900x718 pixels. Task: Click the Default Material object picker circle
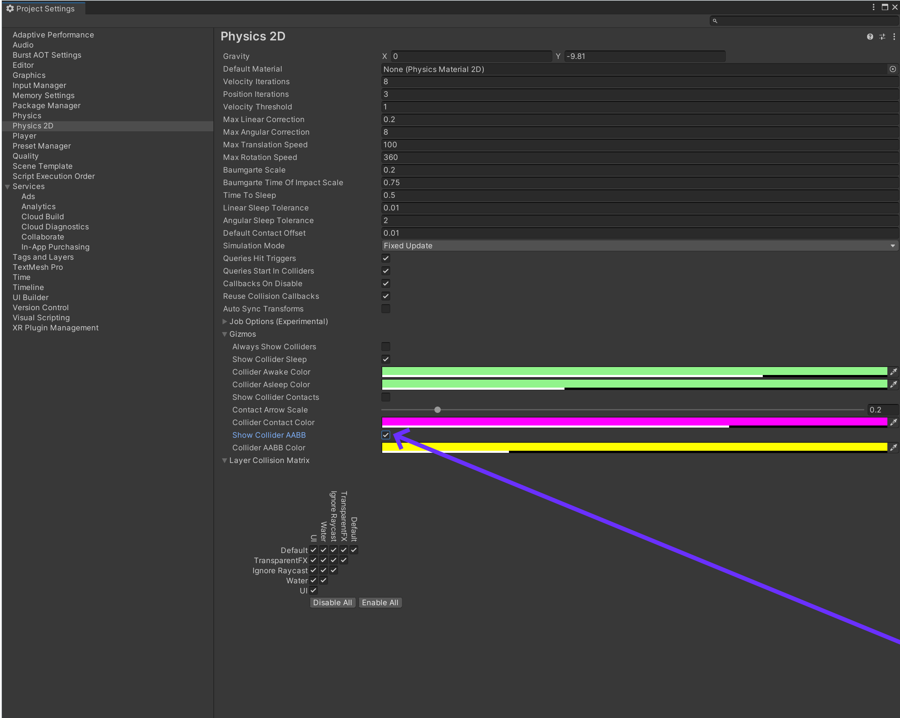click(x=893, y=69)
